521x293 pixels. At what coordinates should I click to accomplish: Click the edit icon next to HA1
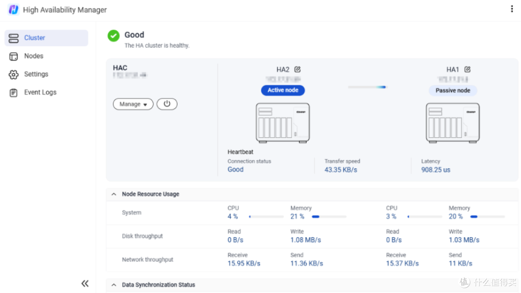click(x=467, y=69)
